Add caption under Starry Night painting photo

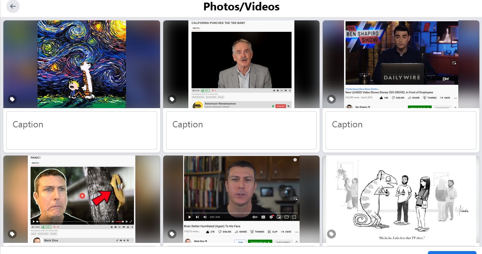(82, 130)
